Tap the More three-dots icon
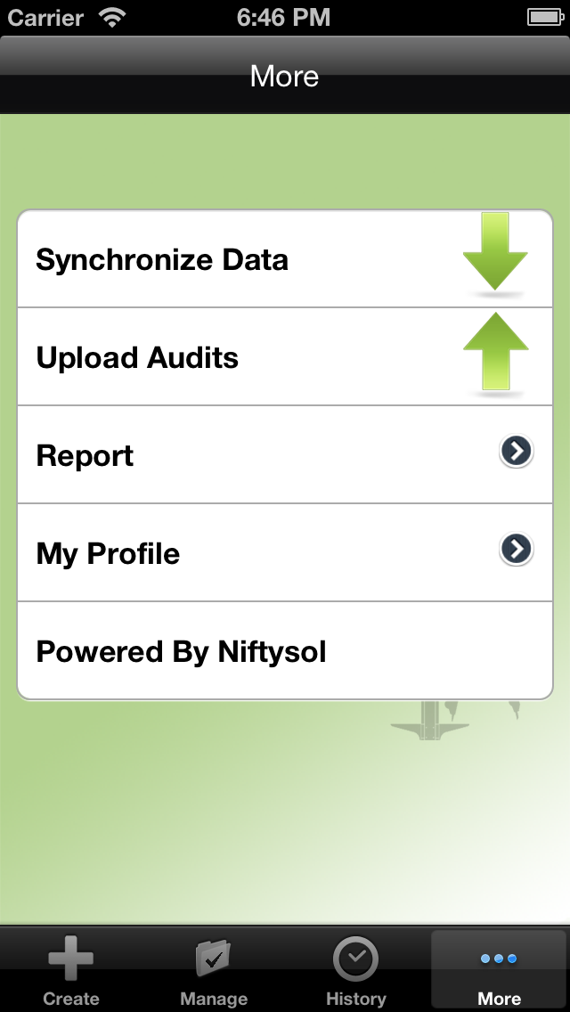The image size is (570, 1012). coord(499,959)
